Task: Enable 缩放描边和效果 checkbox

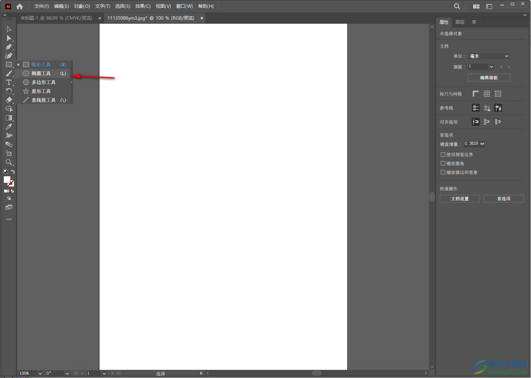Action: point(443,172)
